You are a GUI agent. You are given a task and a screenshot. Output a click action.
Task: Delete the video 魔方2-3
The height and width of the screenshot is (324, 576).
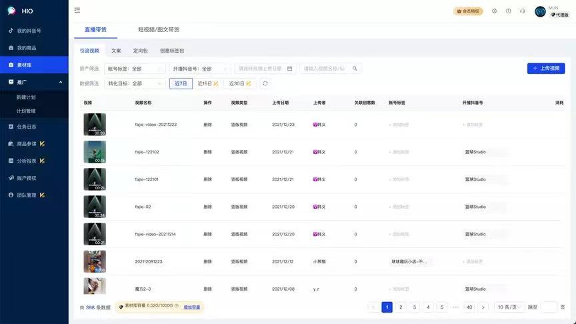coord(207,289)
